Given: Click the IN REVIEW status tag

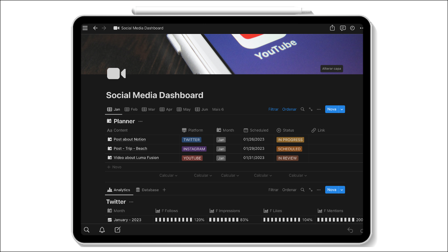Looking at the screenshot, I should (287, 158).
